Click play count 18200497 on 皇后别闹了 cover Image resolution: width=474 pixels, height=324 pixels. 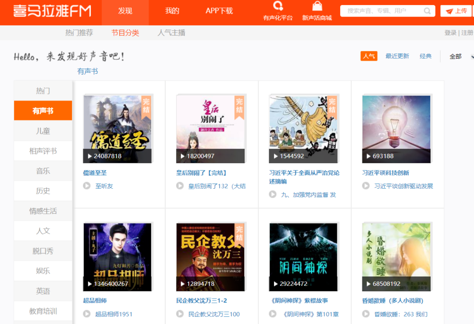pos(197,156)
